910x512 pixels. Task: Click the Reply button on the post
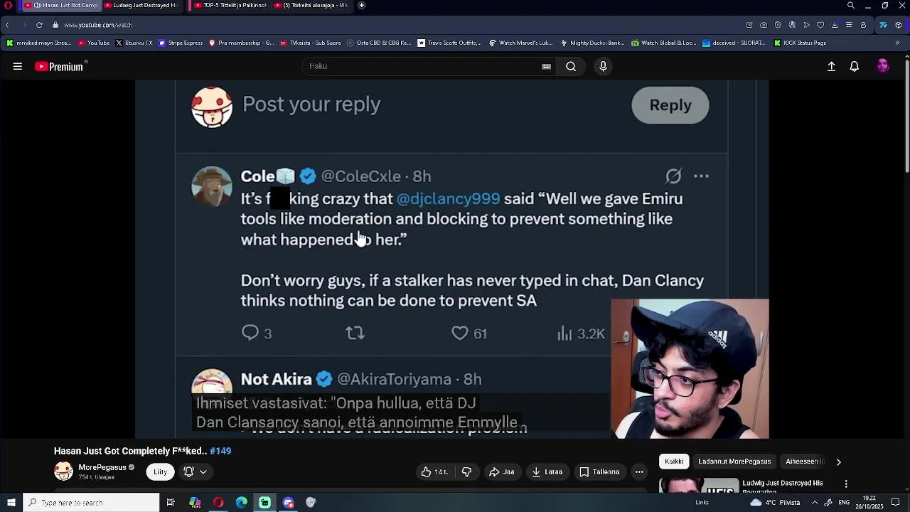[670, 105]
